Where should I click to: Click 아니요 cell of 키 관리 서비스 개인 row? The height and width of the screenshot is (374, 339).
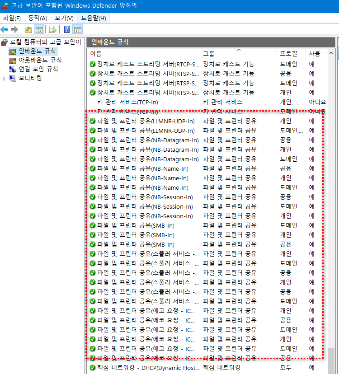coord(317,102)
